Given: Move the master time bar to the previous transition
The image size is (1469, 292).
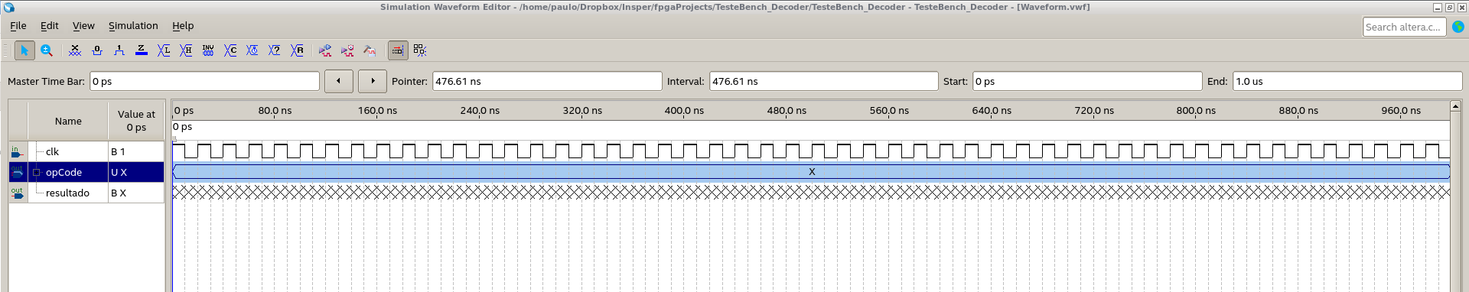Looking at the screenshot, I should click(x=339, y=81).
